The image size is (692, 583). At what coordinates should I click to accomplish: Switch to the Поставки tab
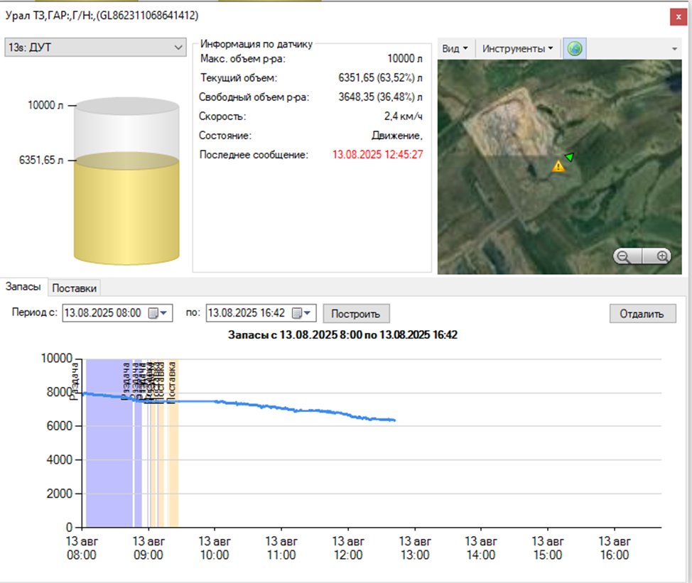pyautogui.click(x=75, y=288)
